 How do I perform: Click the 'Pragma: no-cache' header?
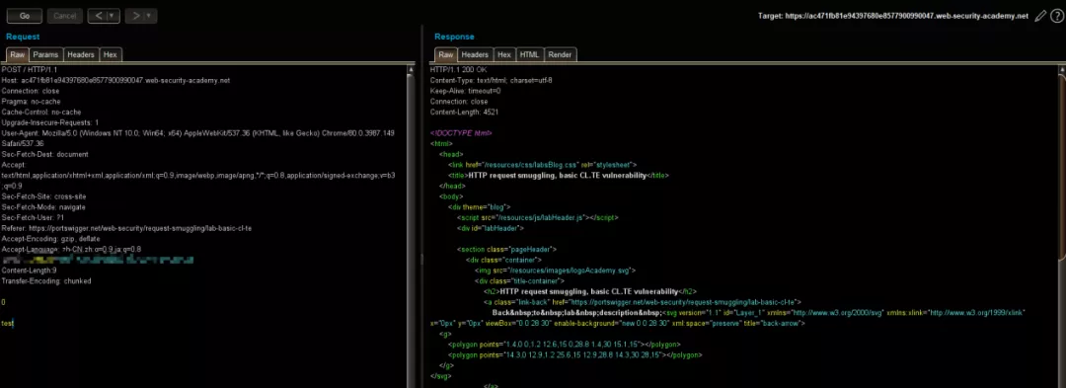point(32,102)
